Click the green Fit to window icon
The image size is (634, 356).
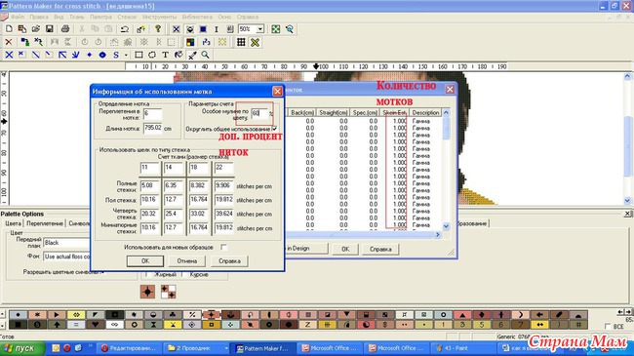coord(276,29)
